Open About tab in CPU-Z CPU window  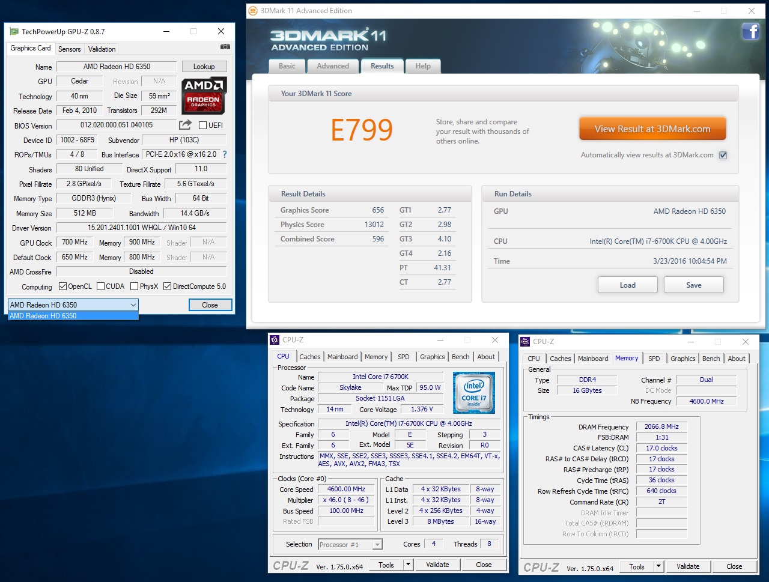pos(486,357)
